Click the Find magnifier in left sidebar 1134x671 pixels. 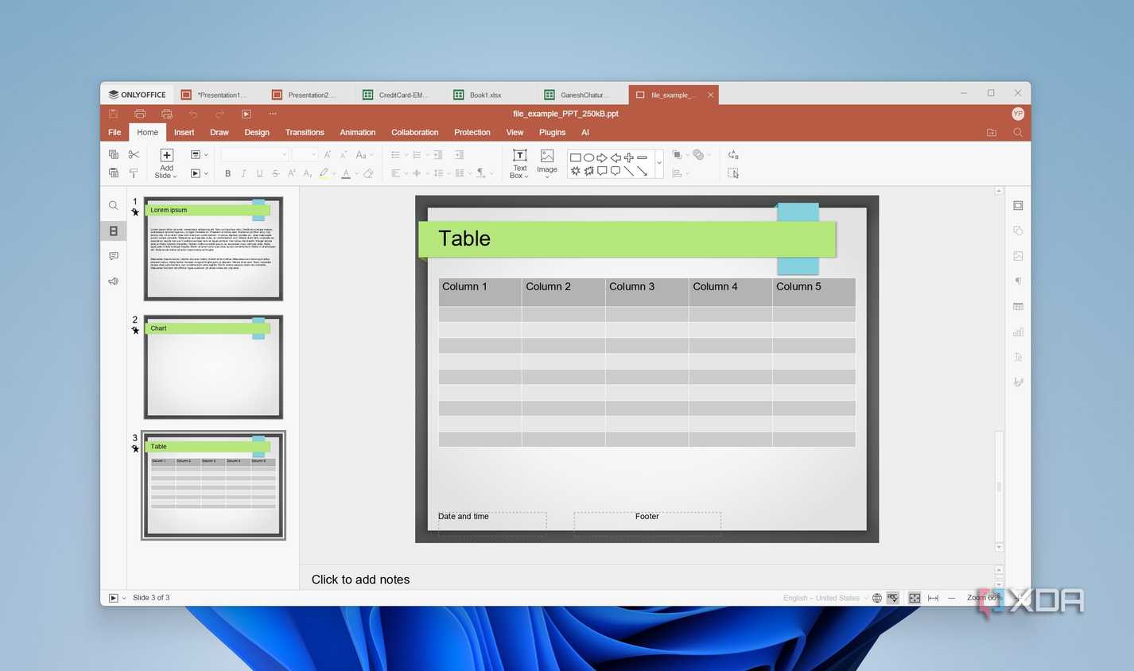point(114,206)
